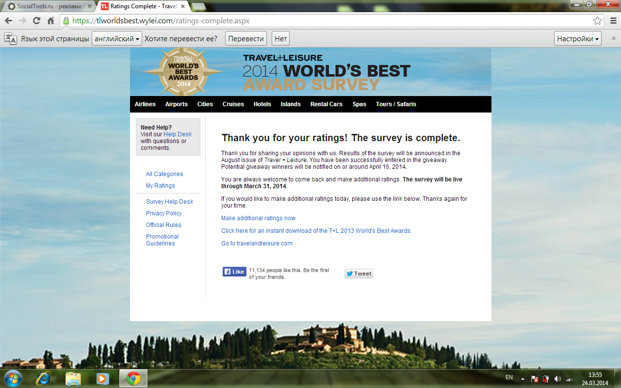Launch Internet Explorer from the taskbar
The width and height of the screenshot is (621, 388).
coord(43,378)
